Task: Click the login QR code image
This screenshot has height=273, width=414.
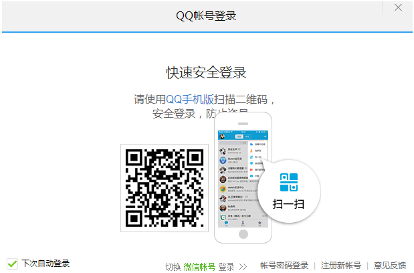Action: pos(165,188)
